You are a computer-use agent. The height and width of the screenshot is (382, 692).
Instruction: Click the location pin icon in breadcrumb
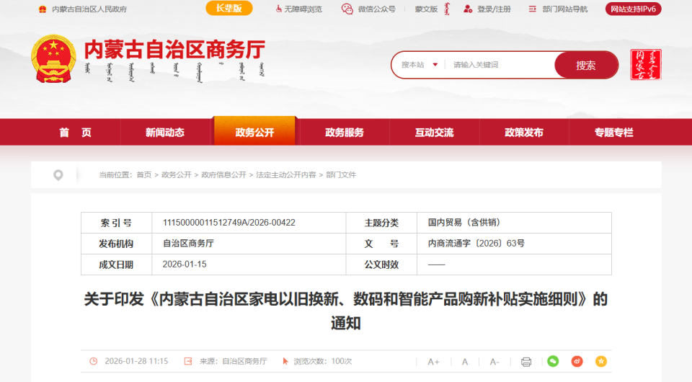pyautogui.click(x=58, y=175)
